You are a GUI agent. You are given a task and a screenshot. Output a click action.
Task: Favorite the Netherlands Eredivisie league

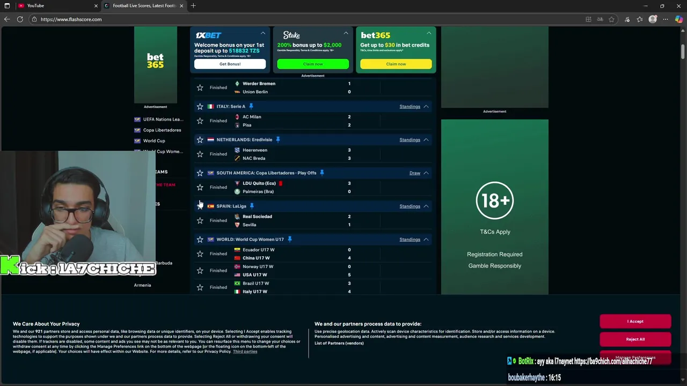(200, 139)
